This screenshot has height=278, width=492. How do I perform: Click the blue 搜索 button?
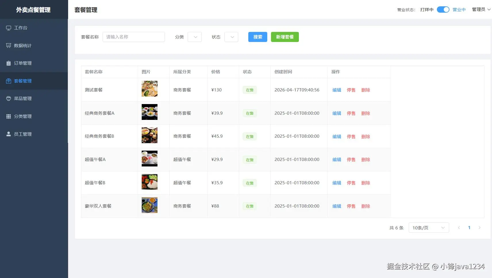258,37
